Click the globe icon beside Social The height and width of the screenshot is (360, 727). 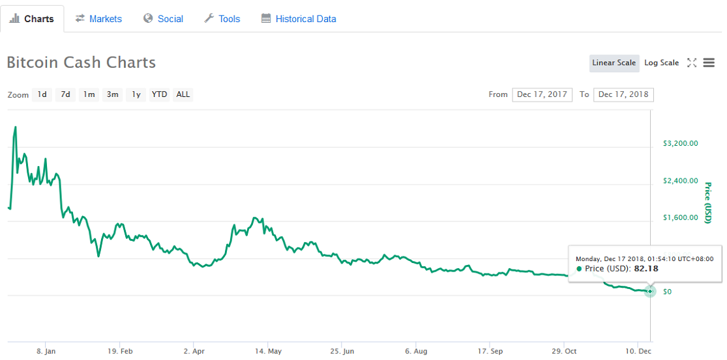coord(149,18)
